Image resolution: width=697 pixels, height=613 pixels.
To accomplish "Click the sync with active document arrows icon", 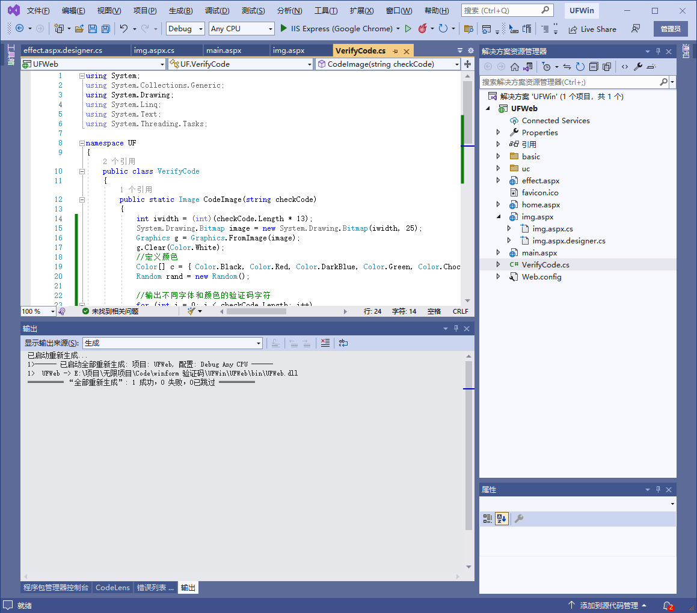I will pyautogui.click(x=567, y=67).
